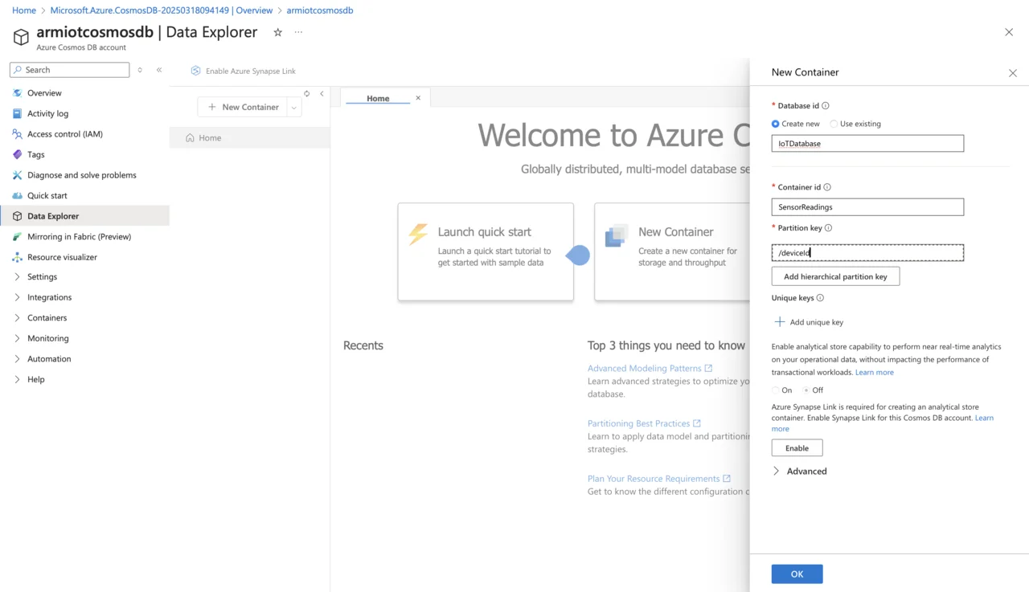
Task: Open Access control (IAM) menu item
Action: tap(64, 134)
